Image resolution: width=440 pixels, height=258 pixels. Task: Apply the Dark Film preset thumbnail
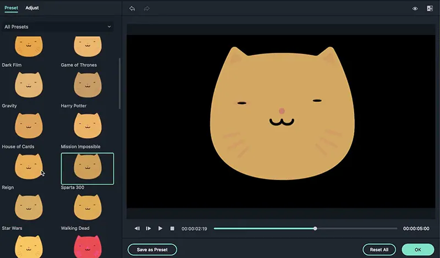coord(29,47)
